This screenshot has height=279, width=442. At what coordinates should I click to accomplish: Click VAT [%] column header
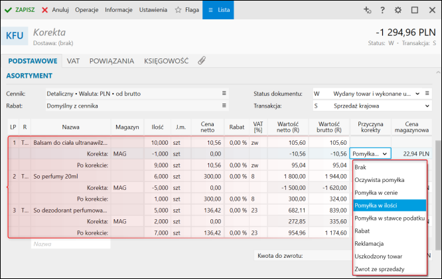[x=258, y=128]
